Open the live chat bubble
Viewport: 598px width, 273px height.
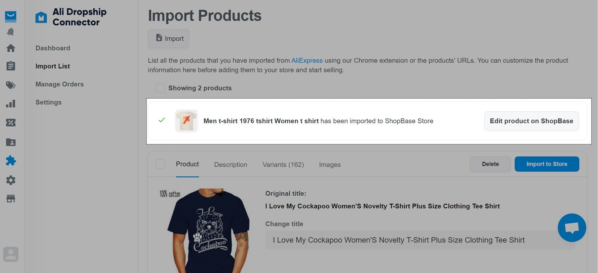[571, 227]
